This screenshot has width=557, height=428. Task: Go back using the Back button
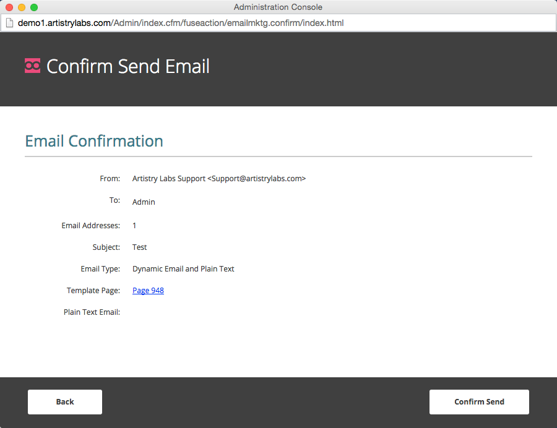point(65,402)
